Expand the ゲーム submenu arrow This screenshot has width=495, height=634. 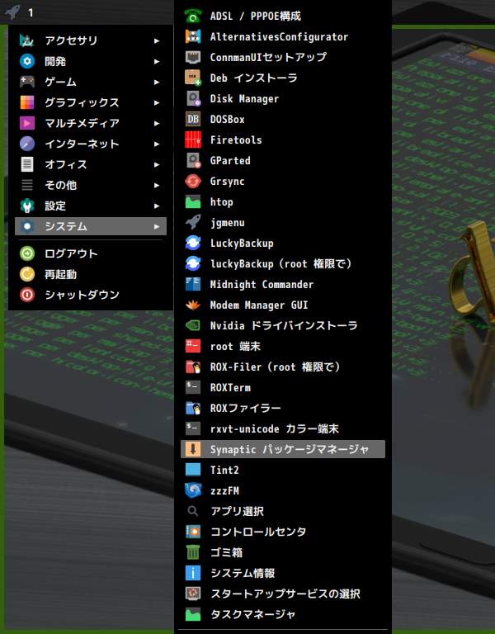pos(157,82)
